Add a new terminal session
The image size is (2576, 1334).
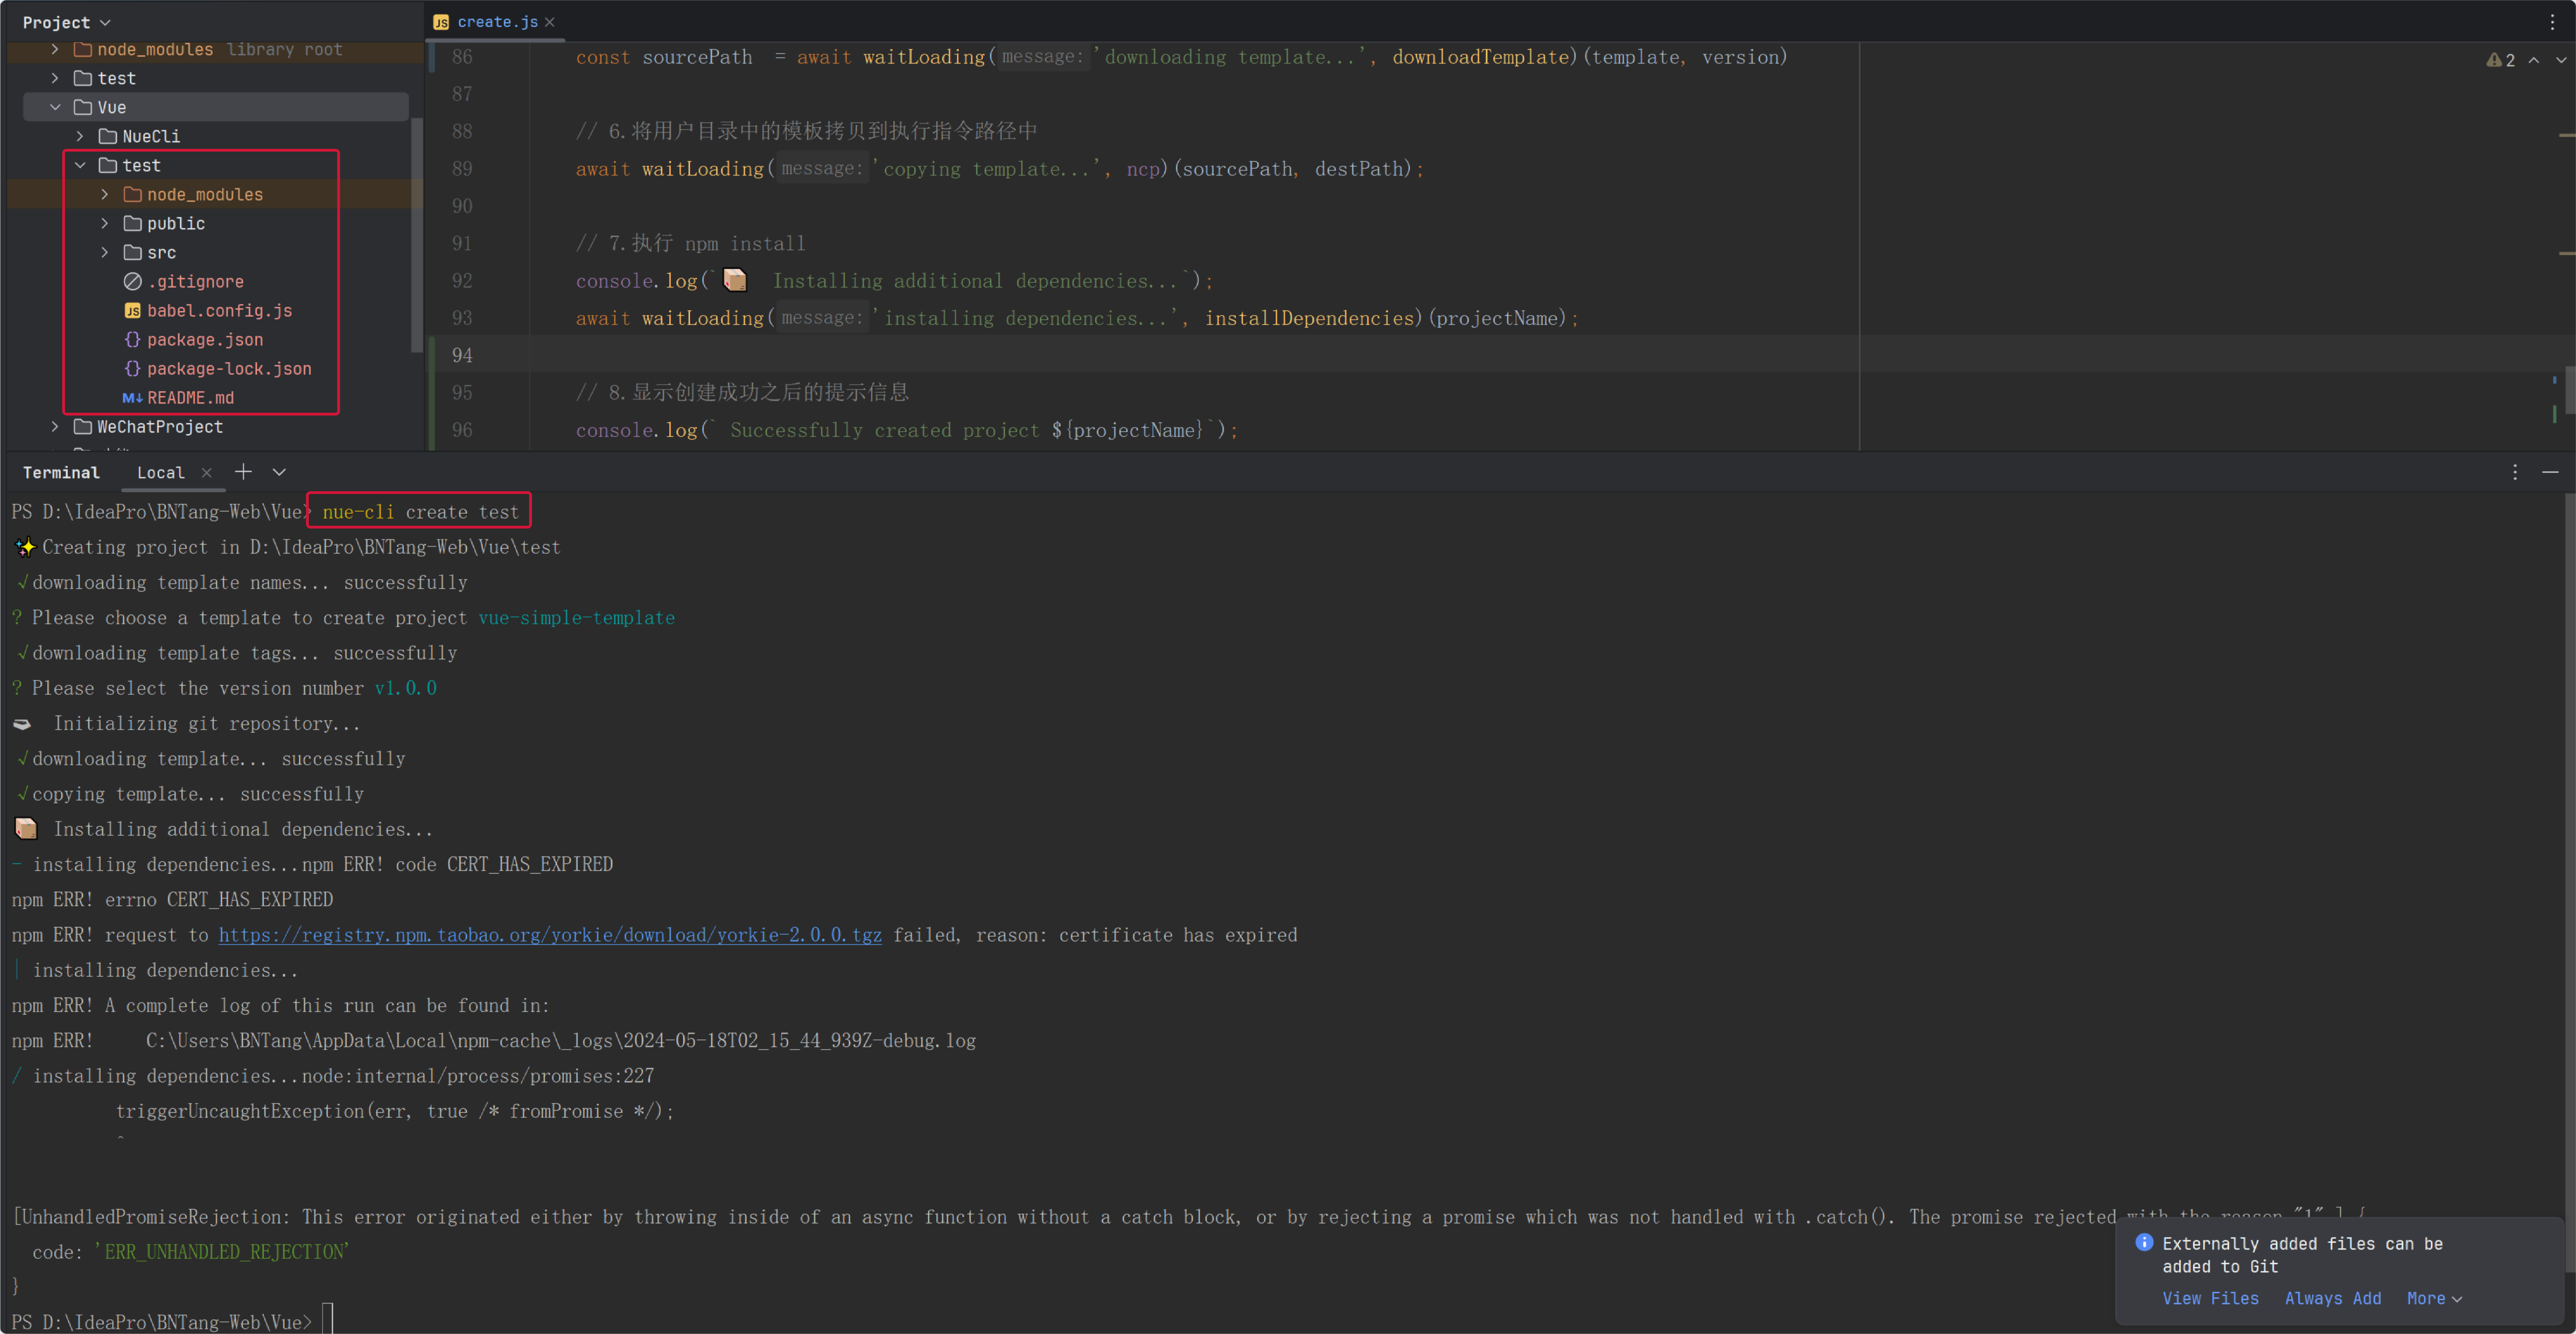click(243, 472)
